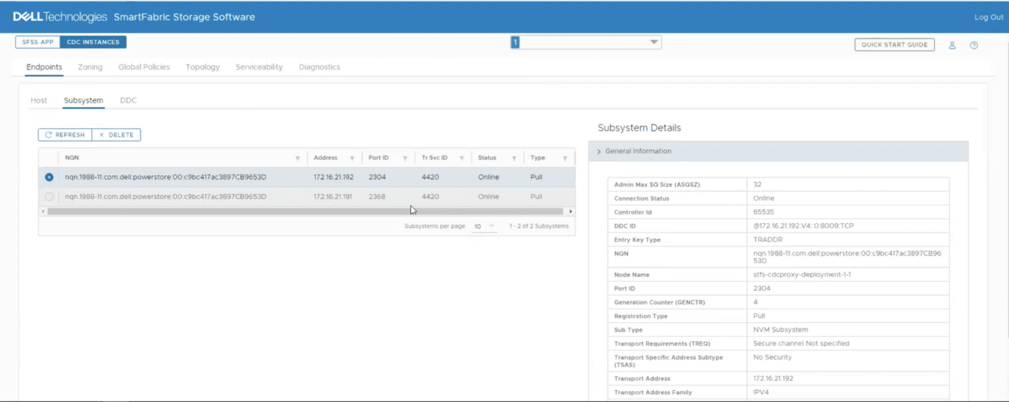Click DDC ID value @172.16.21.192:V4::0:8009:TCP
1009x402 pixels.
pyautogui.click(x=803, y=226)
